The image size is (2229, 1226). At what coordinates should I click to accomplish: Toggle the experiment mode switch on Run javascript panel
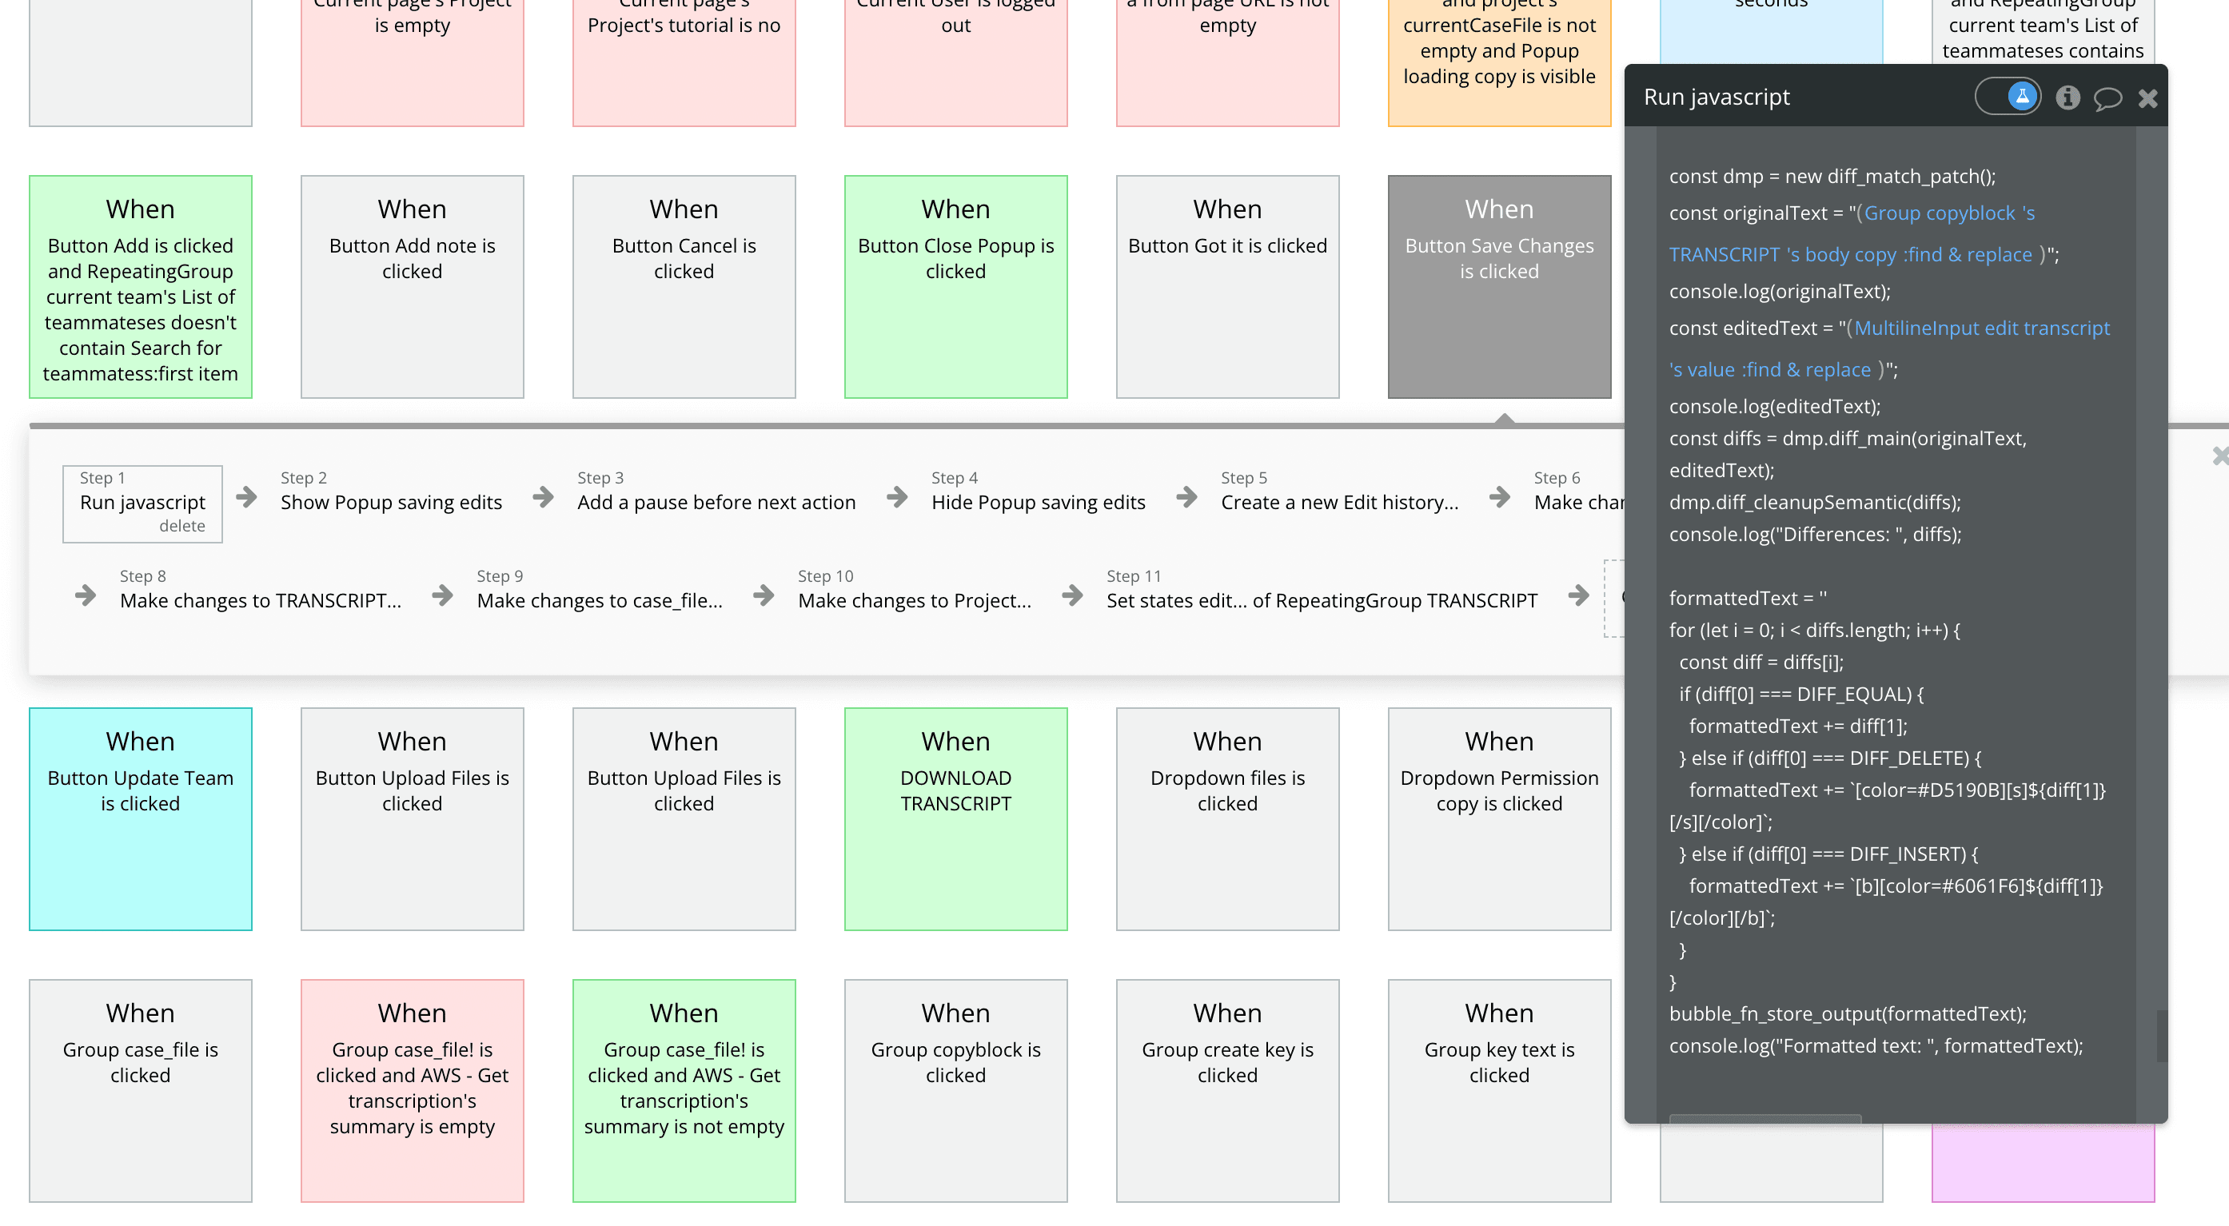pos(2008,97)
